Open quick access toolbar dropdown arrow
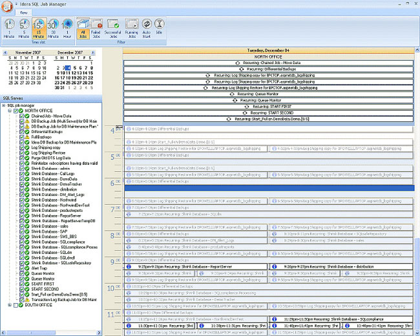 (x=16, y=5)
